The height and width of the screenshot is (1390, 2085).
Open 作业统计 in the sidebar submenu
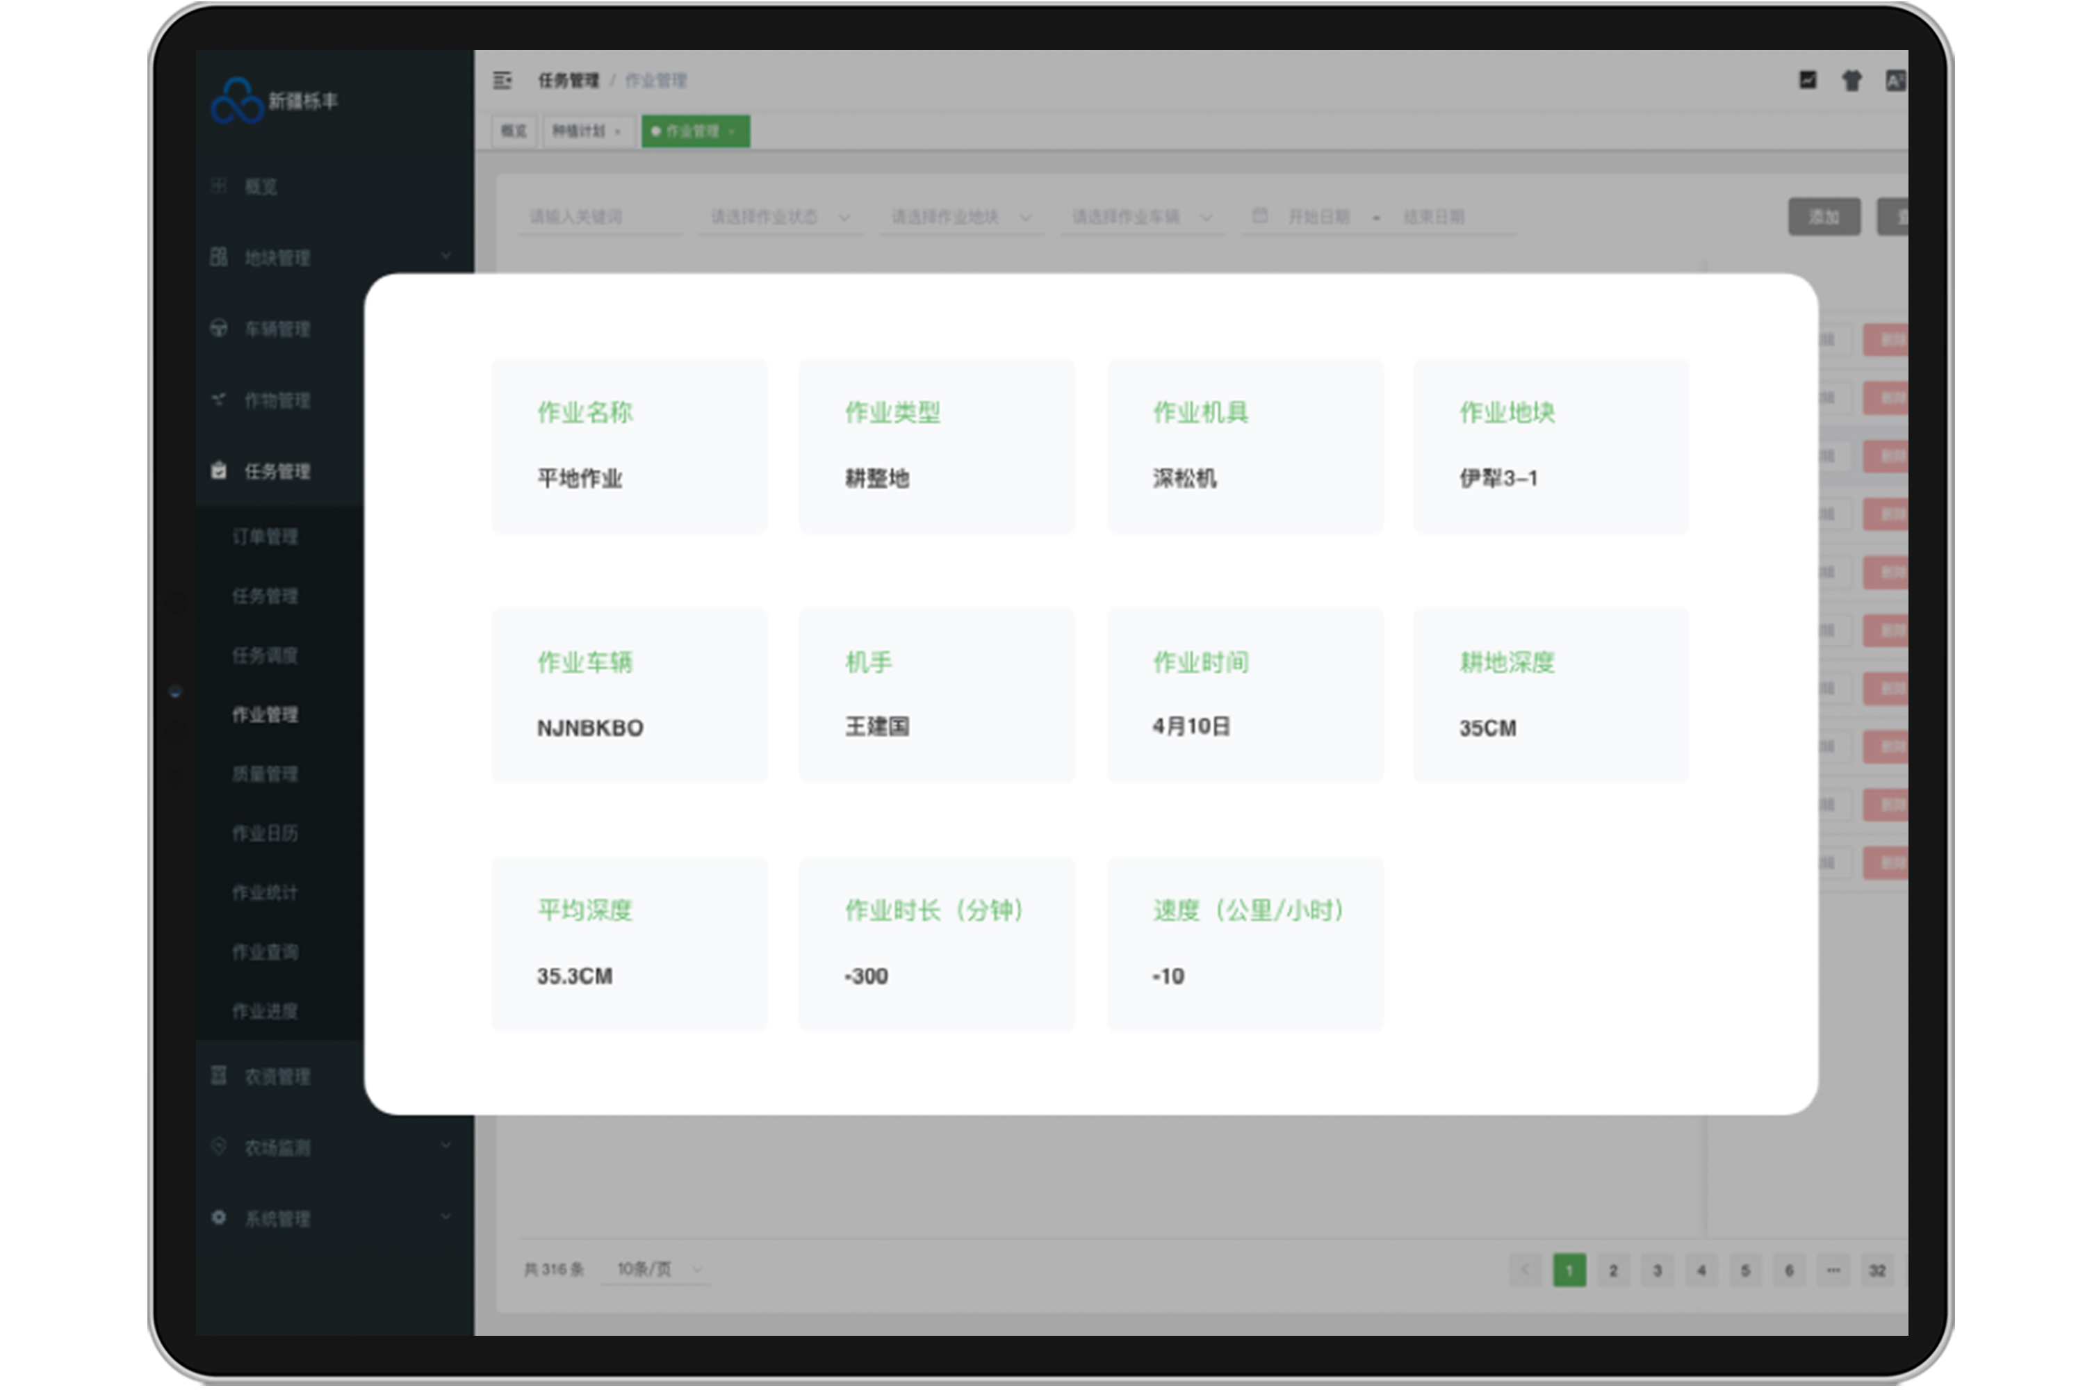click(265, 894)
